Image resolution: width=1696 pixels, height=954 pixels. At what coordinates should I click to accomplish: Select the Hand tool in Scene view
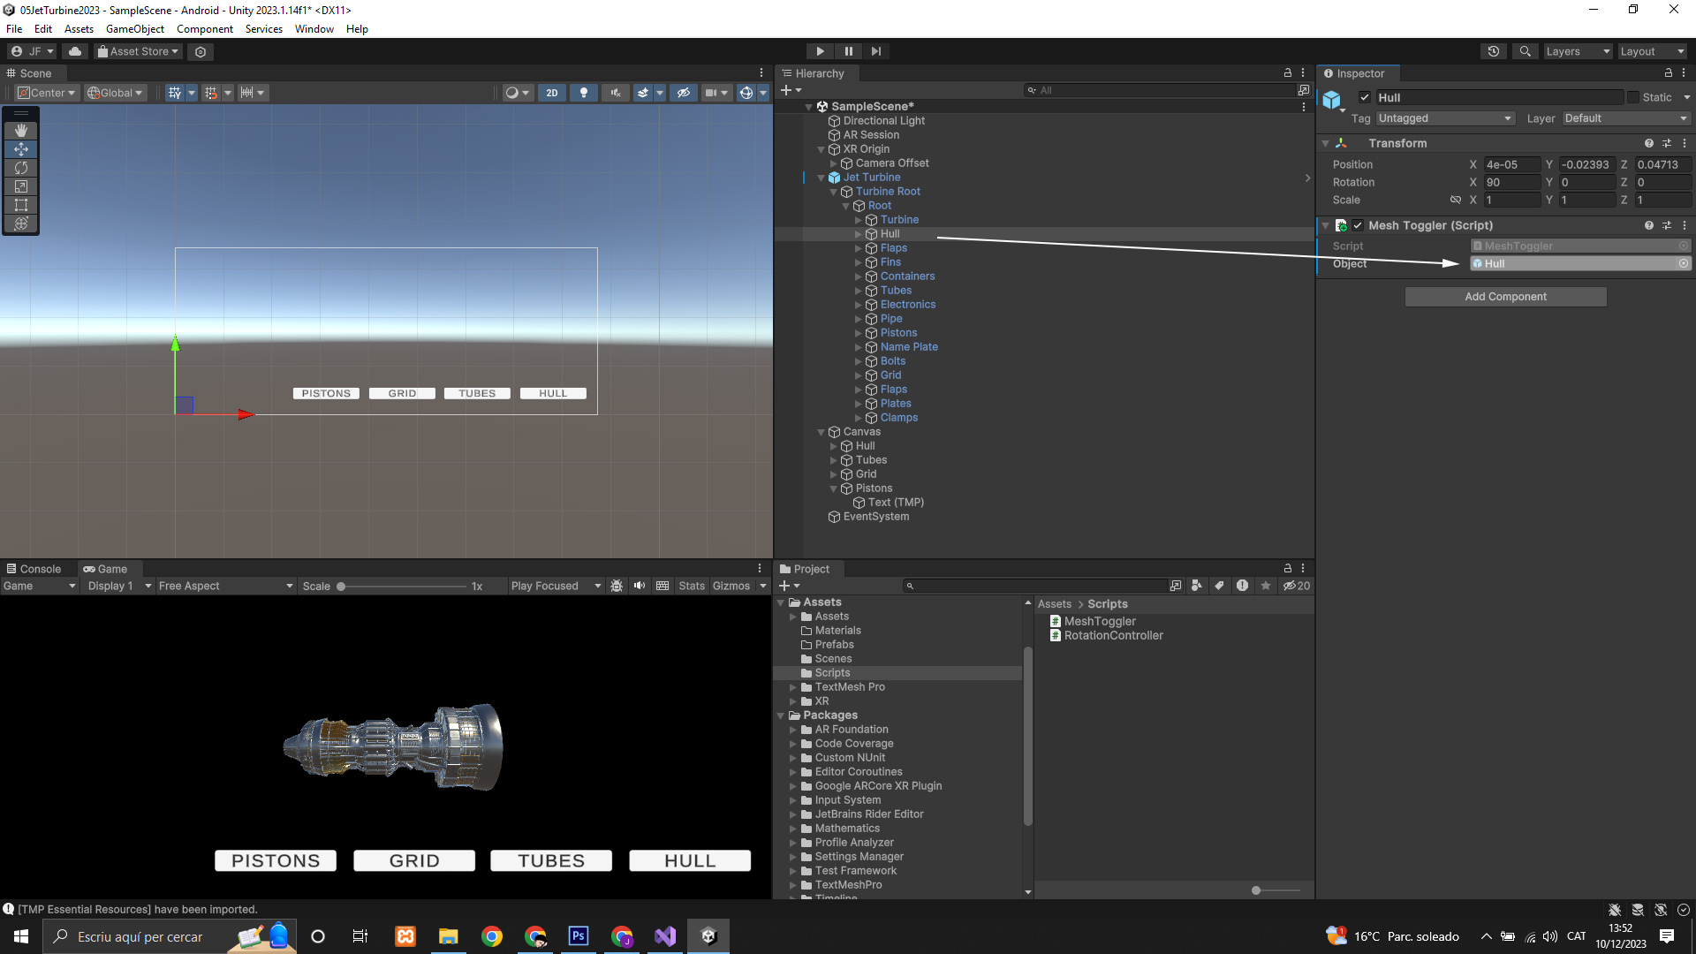click(21, 131)
